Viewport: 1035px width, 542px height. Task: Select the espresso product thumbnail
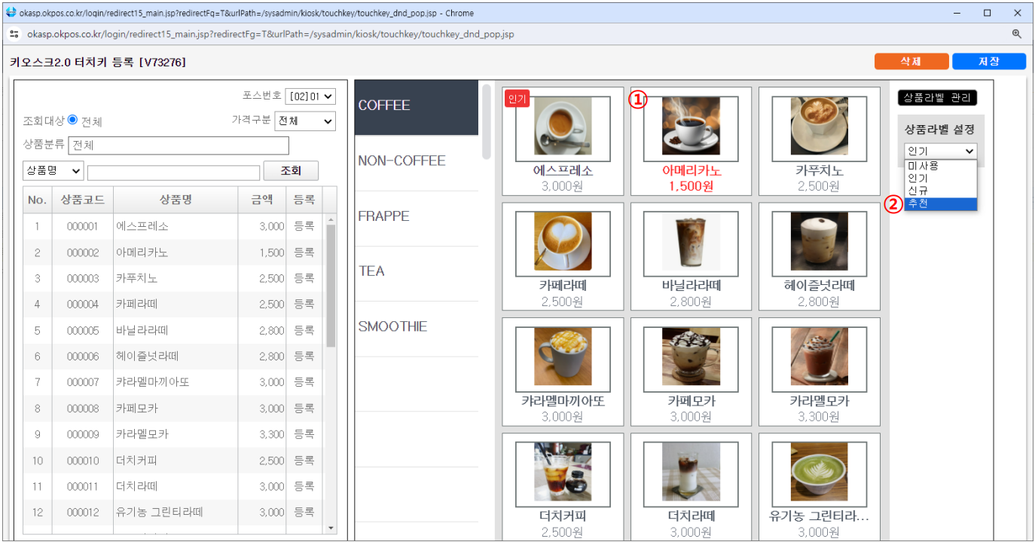[x=563, y=127]
